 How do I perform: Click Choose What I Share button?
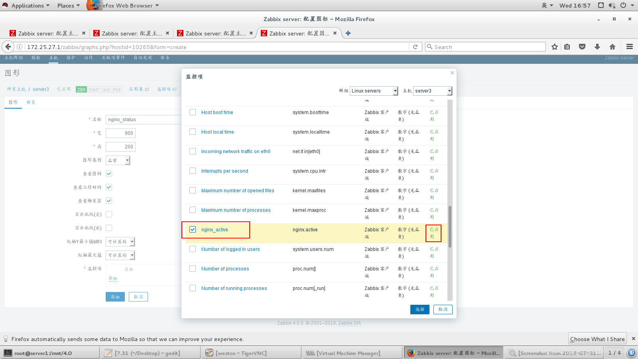tap(597, 339)
